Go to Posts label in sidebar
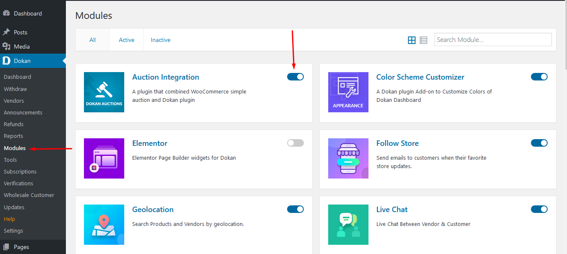567x254 pixels. pyautogui.click(x=21, y=32)
